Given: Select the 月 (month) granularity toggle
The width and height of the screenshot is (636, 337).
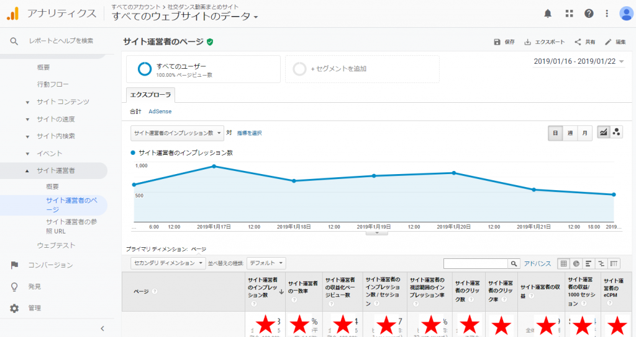Looking at the screenshot, I should click(x=584, y=133).
